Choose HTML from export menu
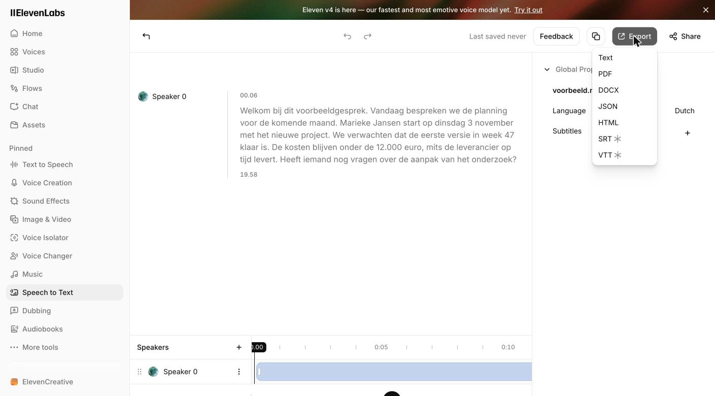The height and width of the screenshot is (396, 715). [625, 123]
